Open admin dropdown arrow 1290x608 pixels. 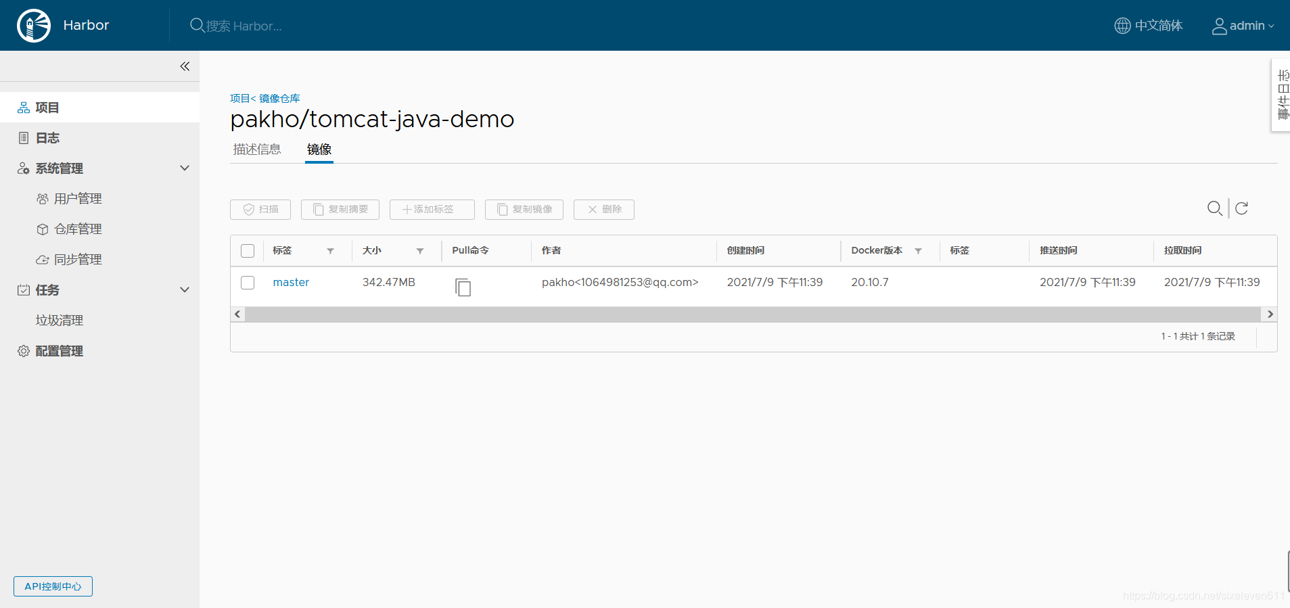1271,26
